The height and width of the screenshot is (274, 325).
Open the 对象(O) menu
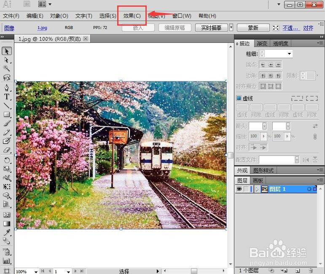click(x=59, y=16)
